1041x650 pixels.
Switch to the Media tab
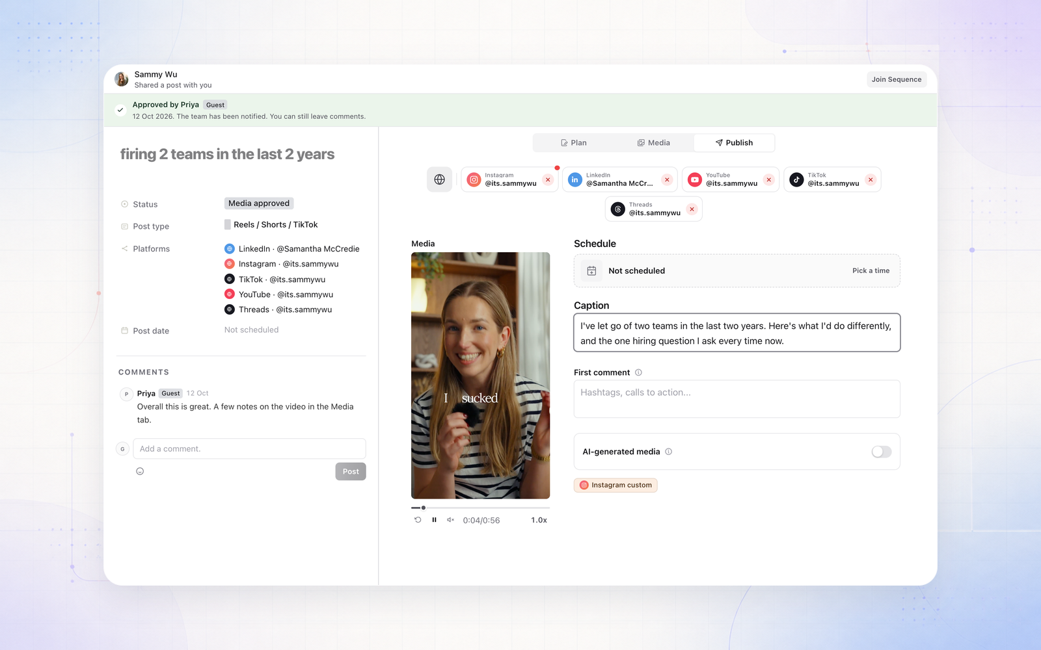point(654,143)
